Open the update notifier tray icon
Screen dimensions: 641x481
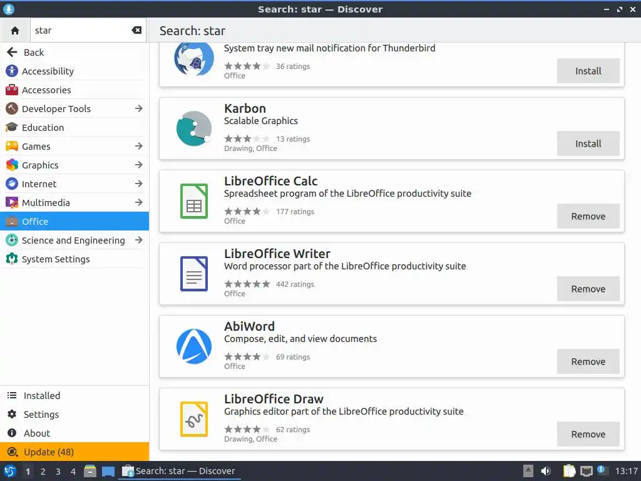pyautogui.click(x=602, y=470)
